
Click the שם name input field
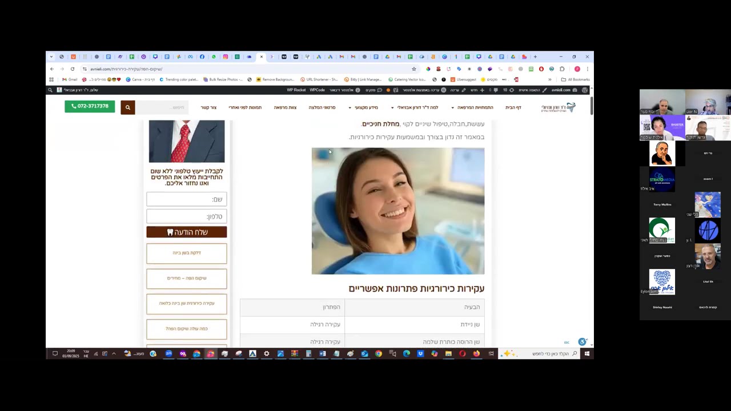tap(187, 199)
